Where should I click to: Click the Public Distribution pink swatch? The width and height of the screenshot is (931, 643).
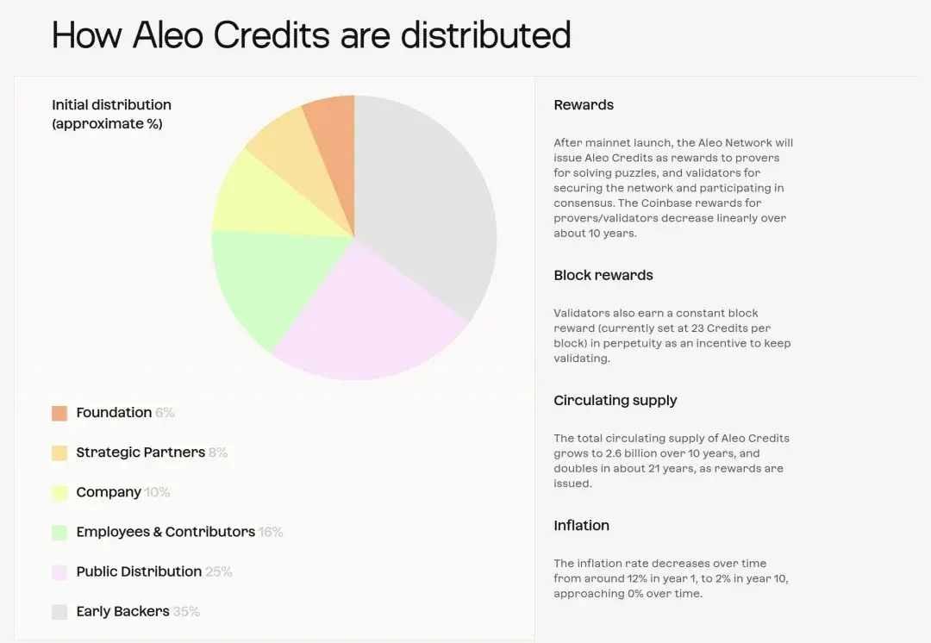59,572
